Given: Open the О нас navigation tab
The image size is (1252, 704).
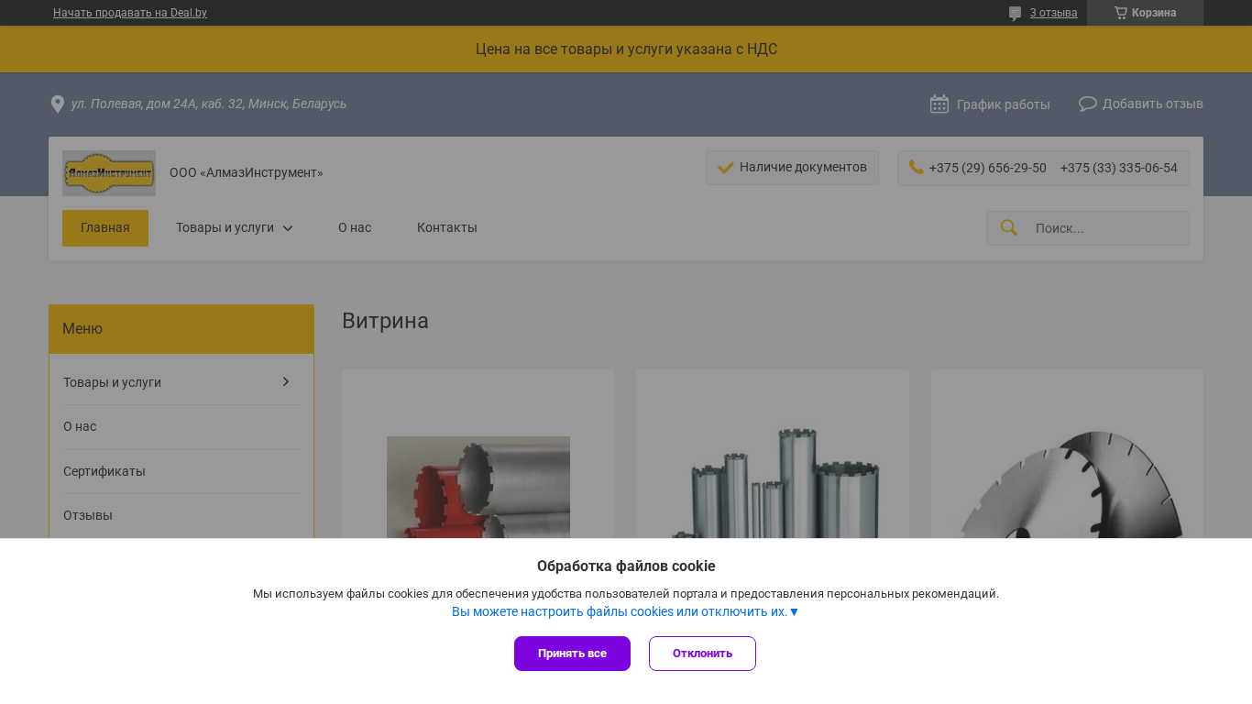Looking at the screenshot, I should (355, 228).
